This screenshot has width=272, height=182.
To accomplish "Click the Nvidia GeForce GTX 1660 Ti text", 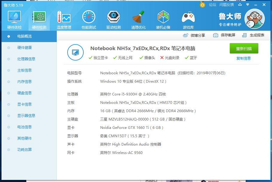I will click(x=132, y=128).
